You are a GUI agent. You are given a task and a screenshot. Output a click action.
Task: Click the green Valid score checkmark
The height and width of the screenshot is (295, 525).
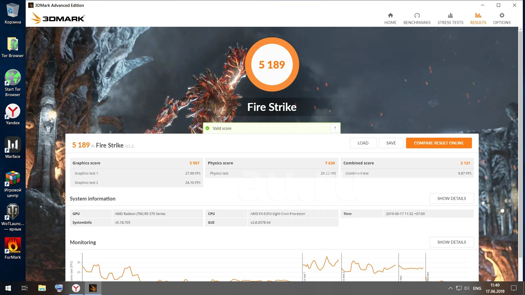click(207, 128)
